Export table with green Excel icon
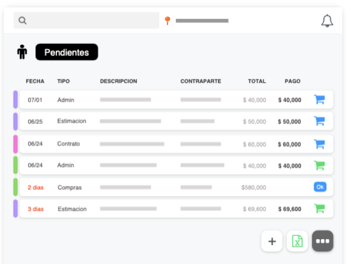Image resolution: width=352 pixels, height=264 pixels. (x=297, y=241)
